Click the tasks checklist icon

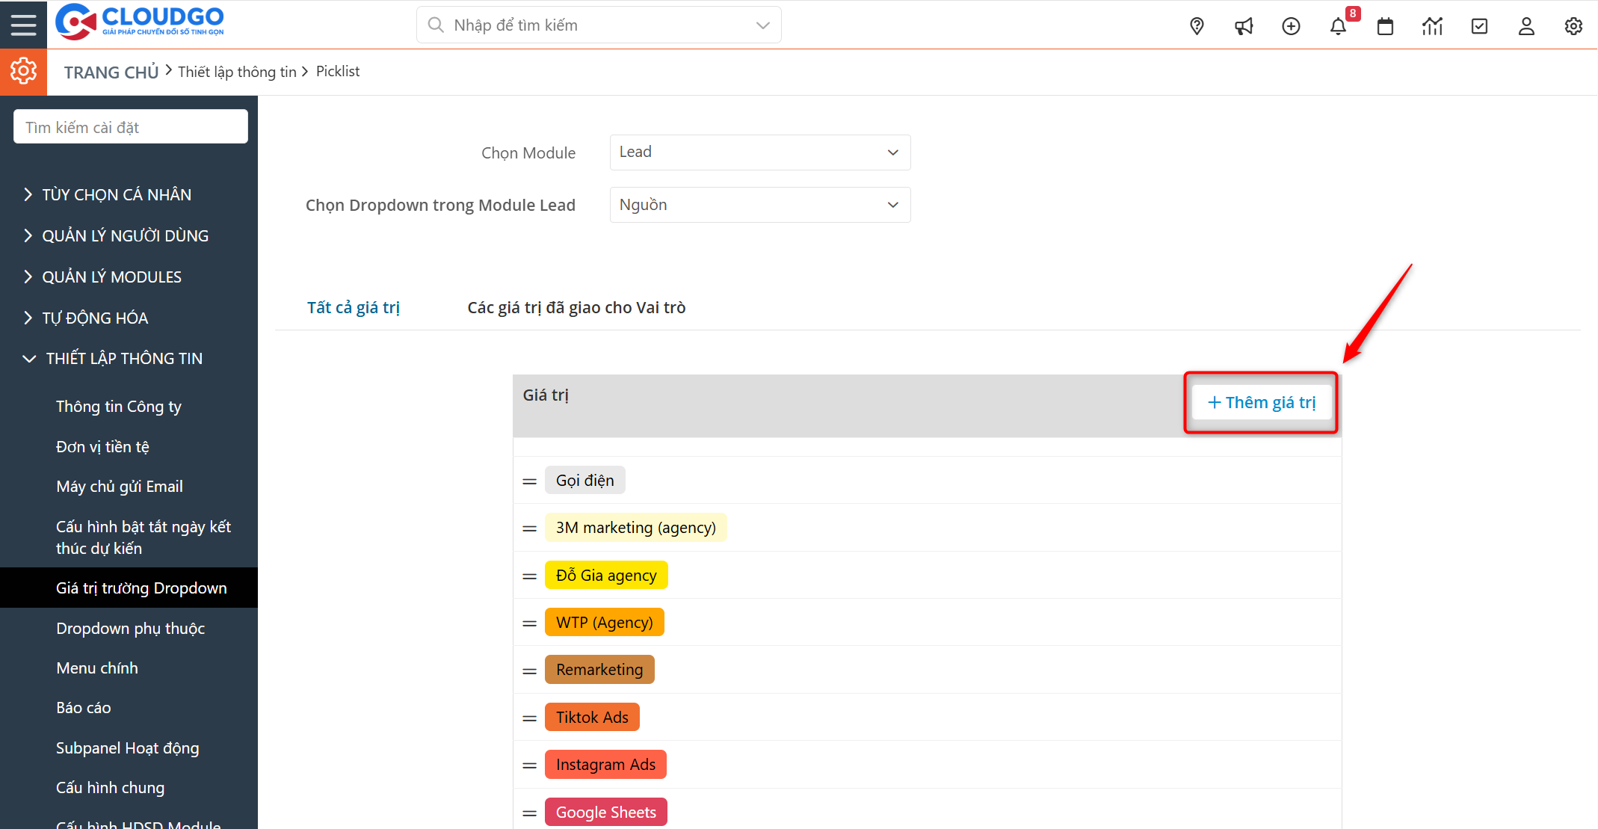click(x=1479, y=25)
